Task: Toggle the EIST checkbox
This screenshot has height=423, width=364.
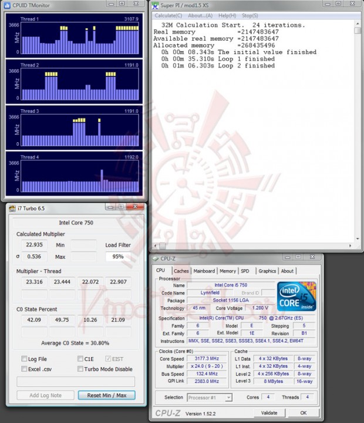Action: point(108,358)
